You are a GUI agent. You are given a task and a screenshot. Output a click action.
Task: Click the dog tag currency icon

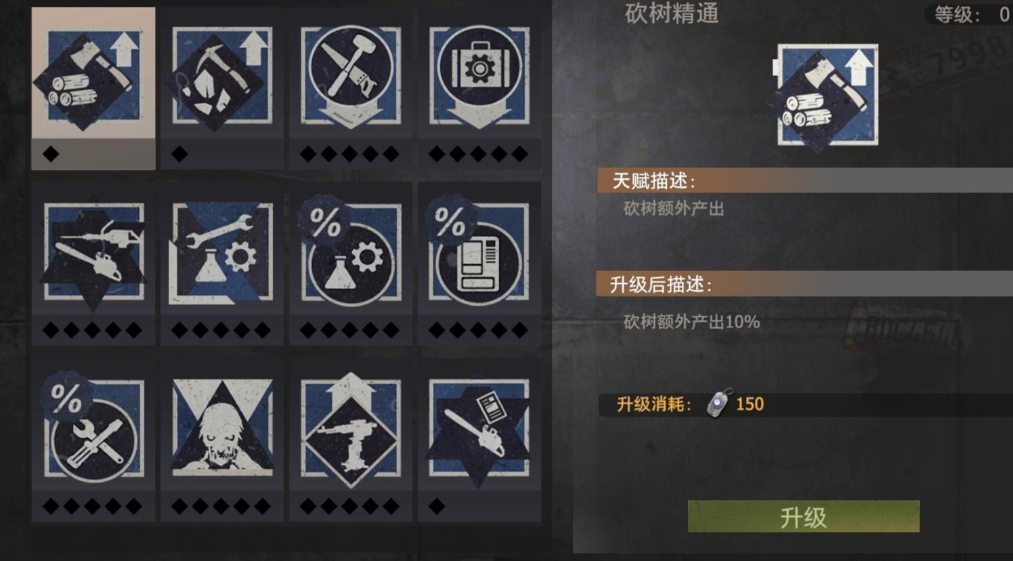(x=718, y=404)
